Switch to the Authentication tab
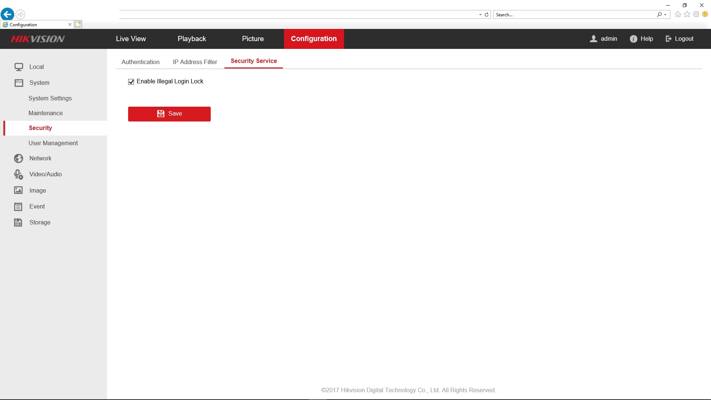The image size is (711, 400). pyautogui.click(x=140, y=62)
